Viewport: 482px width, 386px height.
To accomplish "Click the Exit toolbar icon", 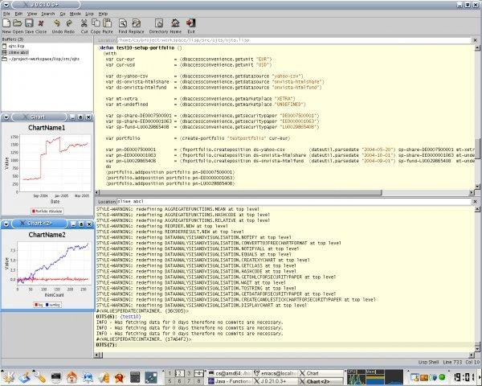I will tap(191, 23).
